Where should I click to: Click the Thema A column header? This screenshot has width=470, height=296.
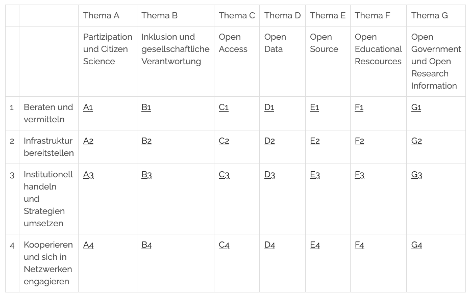pyautogui.click(x=101, y=15)
